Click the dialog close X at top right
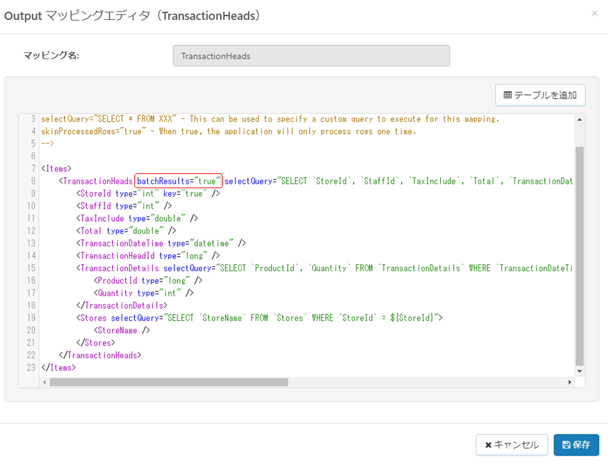This screenshot has width=608, height=464. coord(594,14)
